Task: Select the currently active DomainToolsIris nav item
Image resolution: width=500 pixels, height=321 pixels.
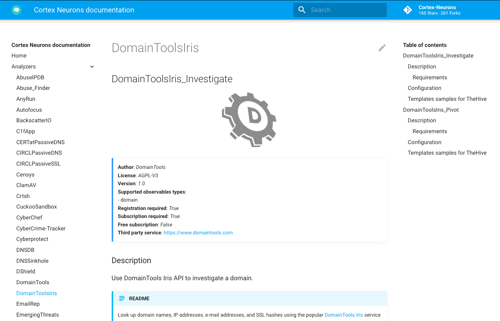Action: (36, 293)
